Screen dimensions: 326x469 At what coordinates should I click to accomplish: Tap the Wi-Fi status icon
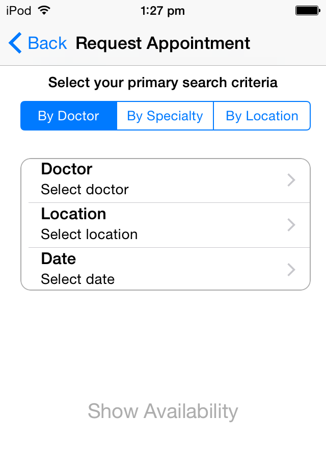(x=44, y=10)
